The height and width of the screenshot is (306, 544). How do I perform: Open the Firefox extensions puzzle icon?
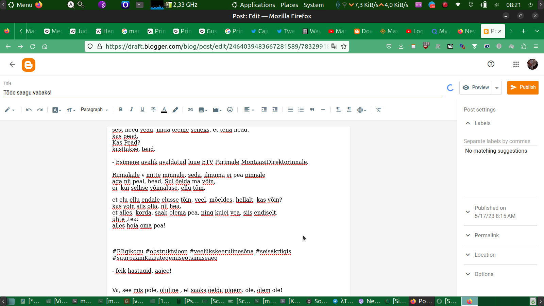point(524,46)
